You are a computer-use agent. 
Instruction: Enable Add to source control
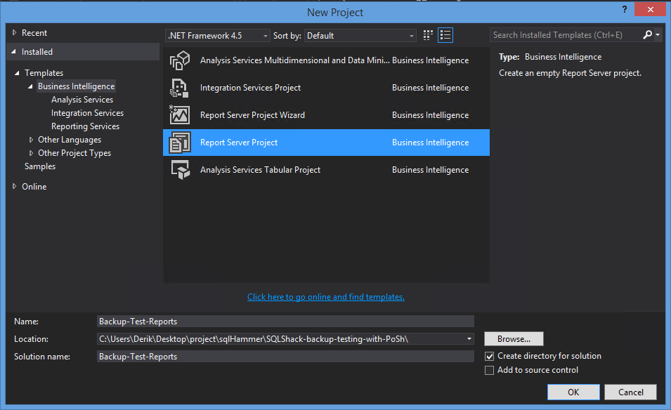pos(489,370)
